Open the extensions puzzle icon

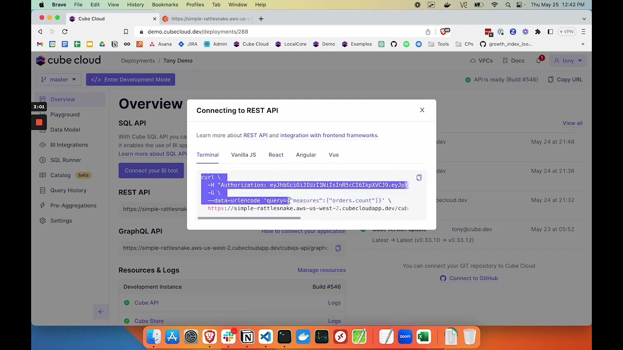click(538, 32)
